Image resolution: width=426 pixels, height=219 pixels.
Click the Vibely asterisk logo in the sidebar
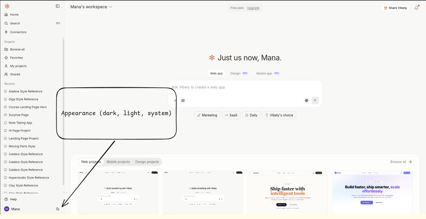click(x=7, y=6)
